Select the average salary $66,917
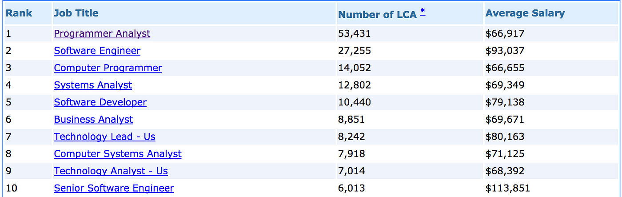 (x=505, y=33)
